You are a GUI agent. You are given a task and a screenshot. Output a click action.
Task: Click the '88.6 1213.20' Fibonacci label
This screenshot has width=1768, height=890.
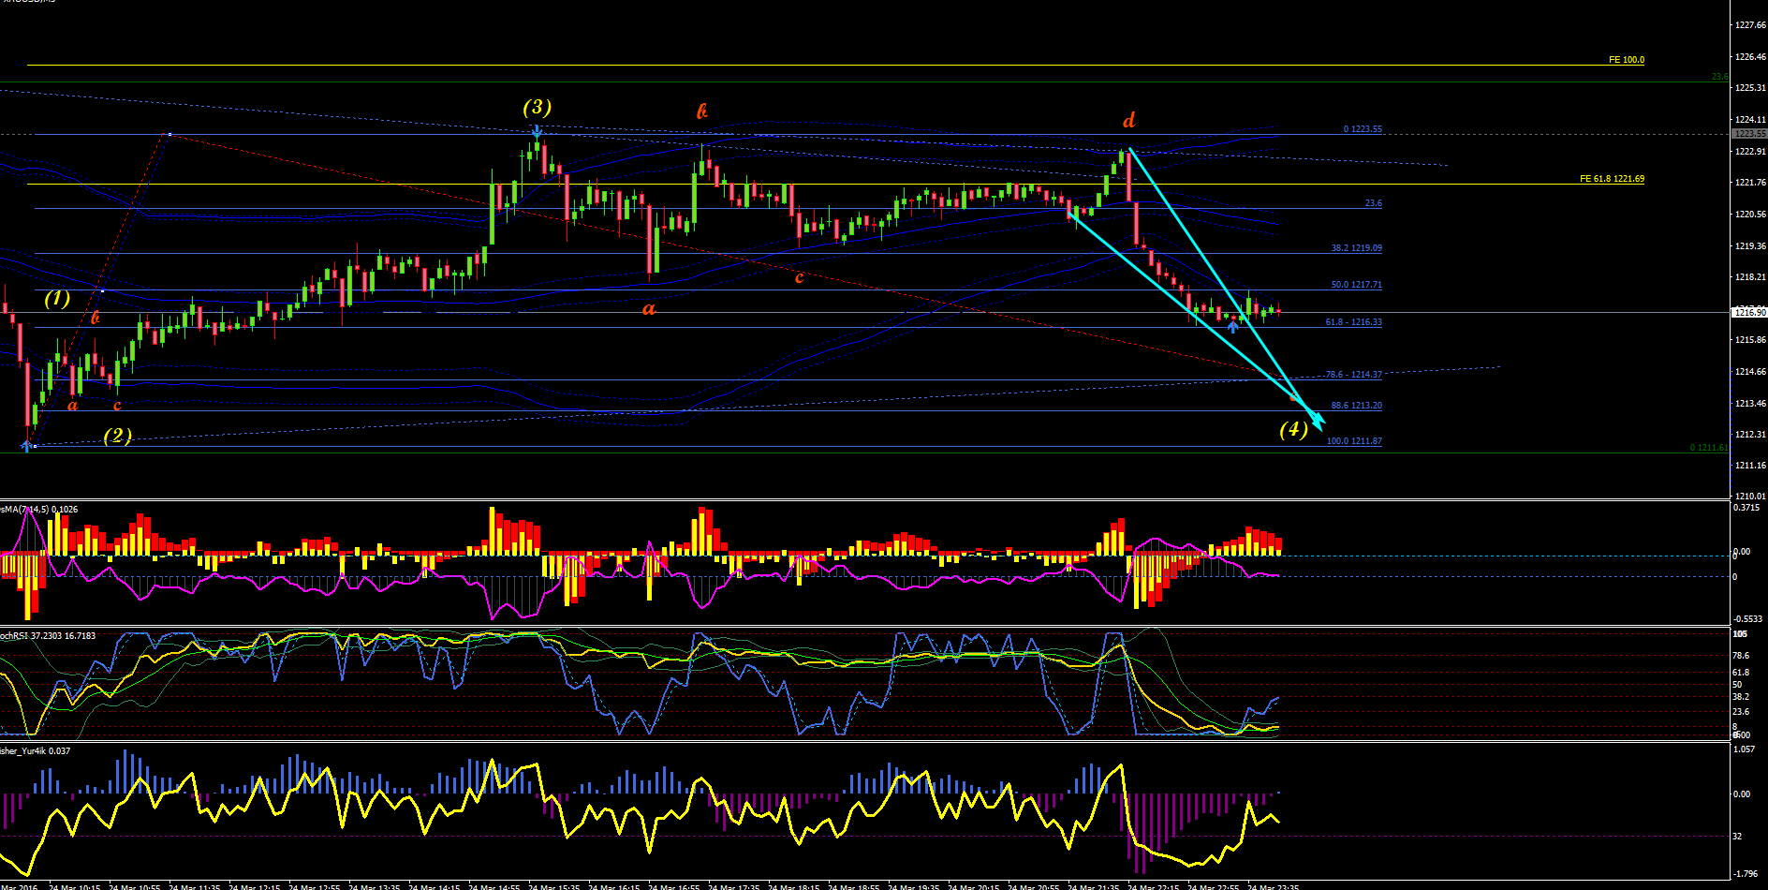click(1357, 406)
